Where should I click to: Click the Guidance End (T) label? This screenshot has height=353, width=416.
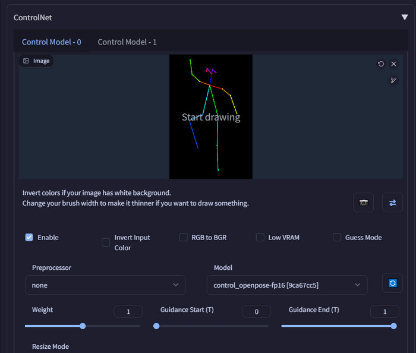[314, 310]
